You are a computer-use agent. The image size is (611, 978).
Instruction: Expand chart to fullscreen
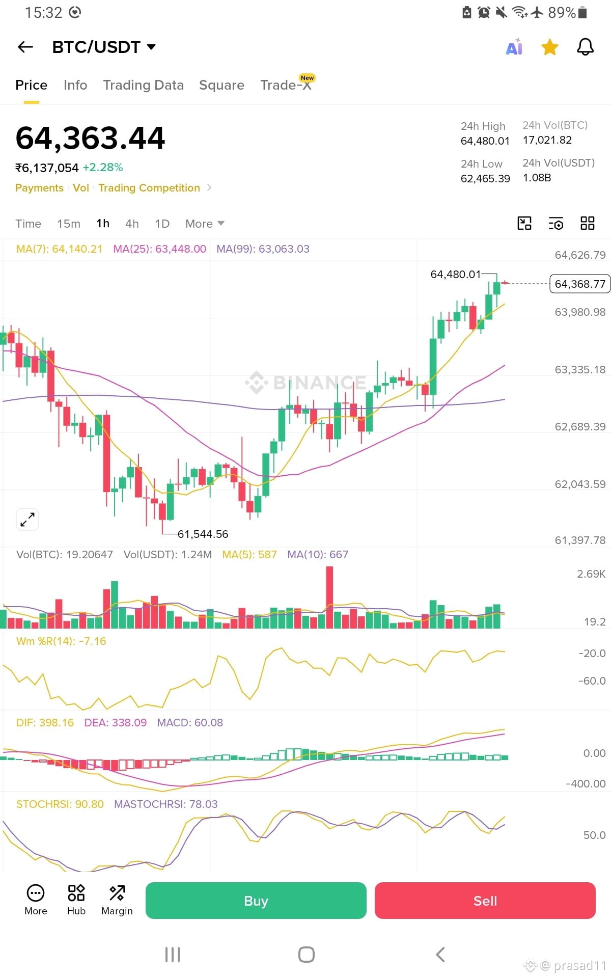point(27,520)
